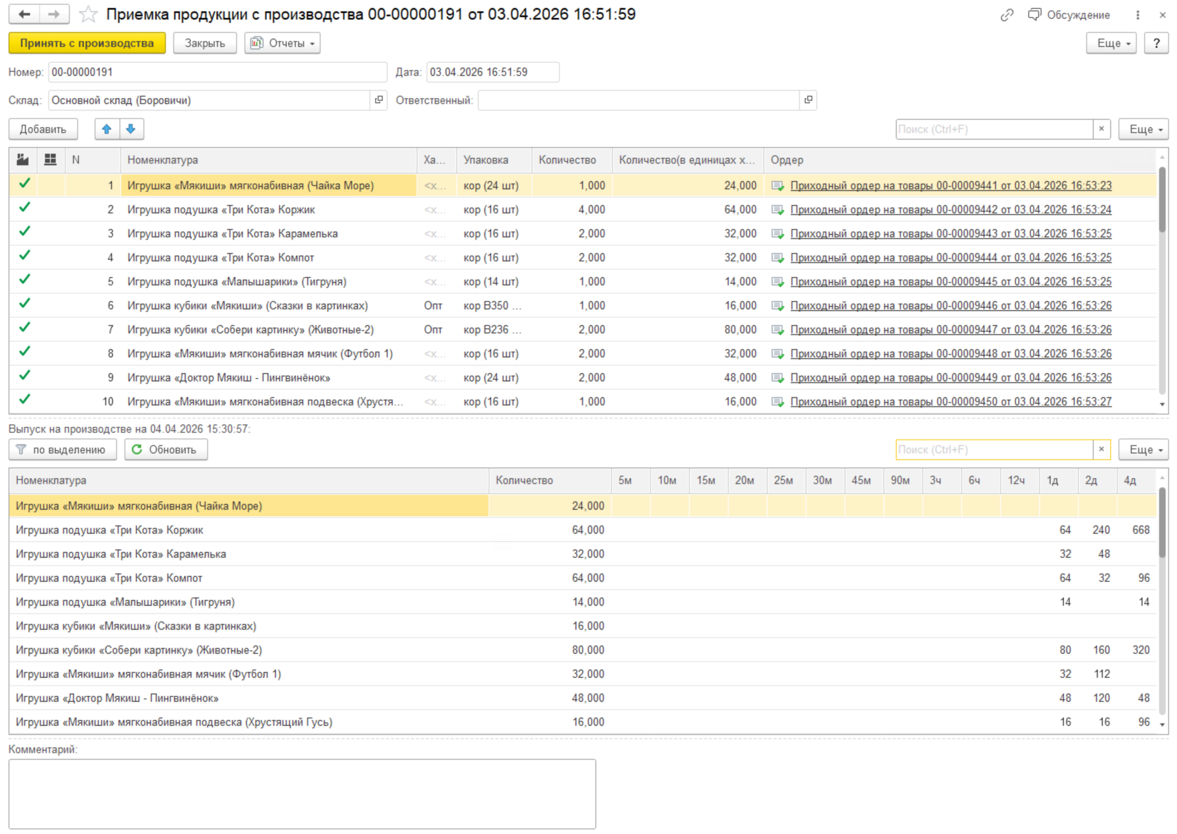Viewport: 1177px width, 834px height.
Task: Go forward with the right arrow
Action: [x=54, y=14]
